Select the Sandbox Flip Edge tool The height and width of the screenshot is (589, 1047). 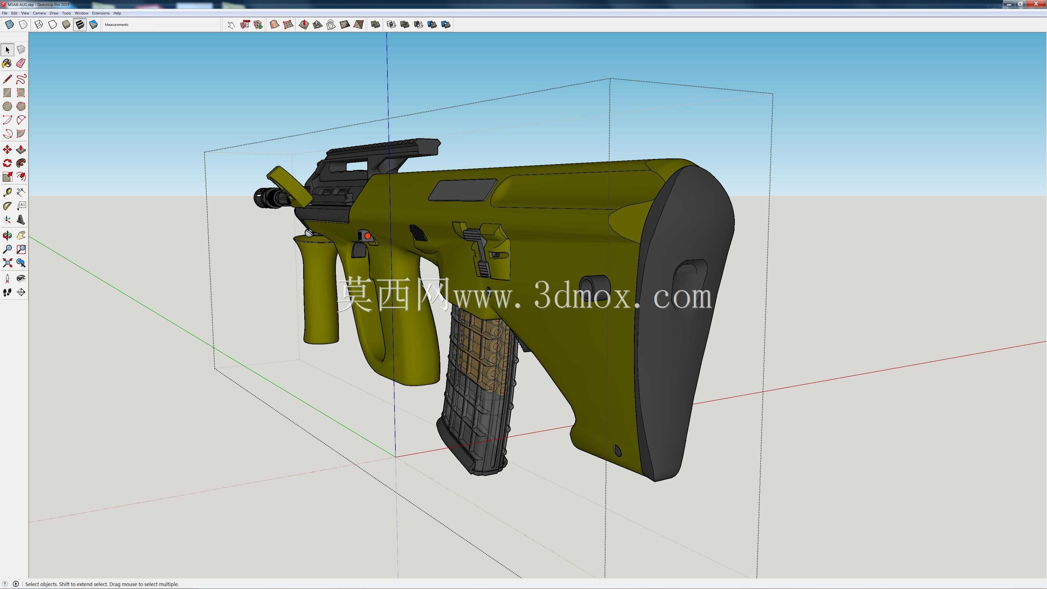[359, 25]
